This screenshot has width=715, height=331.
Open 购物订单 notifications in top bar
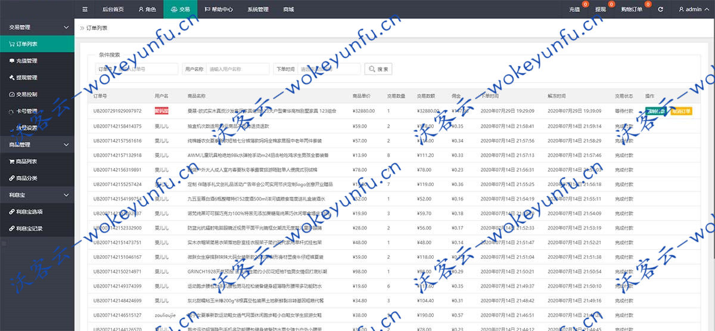[x=632, y=10]
